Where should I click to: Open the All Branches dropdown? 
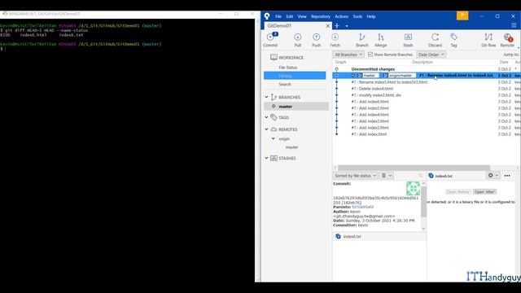348,55
